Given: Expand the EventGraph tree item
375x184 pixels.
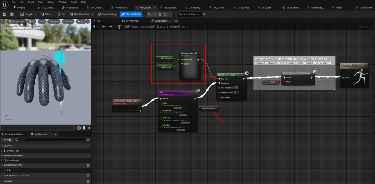Looking at the screenshot, I should pyautogui.click(x=2, y=151).
